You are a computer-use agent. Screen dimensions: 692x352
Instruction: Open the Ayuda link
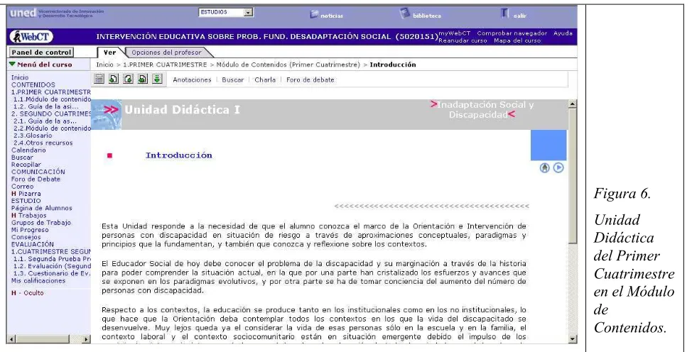563,33
